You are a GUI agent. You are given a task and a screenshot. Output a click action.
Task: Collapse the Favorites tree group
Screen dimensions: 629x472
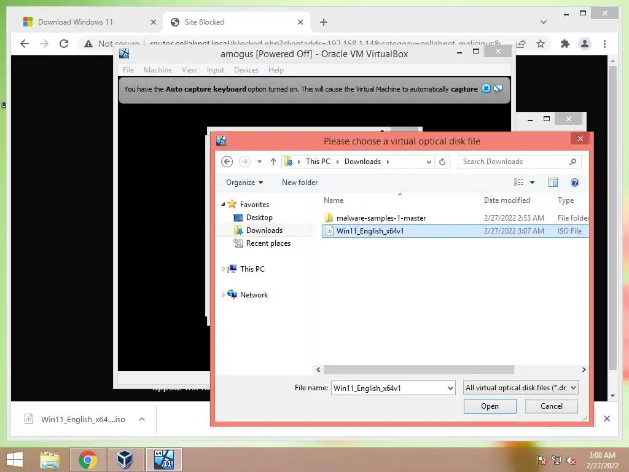click(x=223, y=204)
